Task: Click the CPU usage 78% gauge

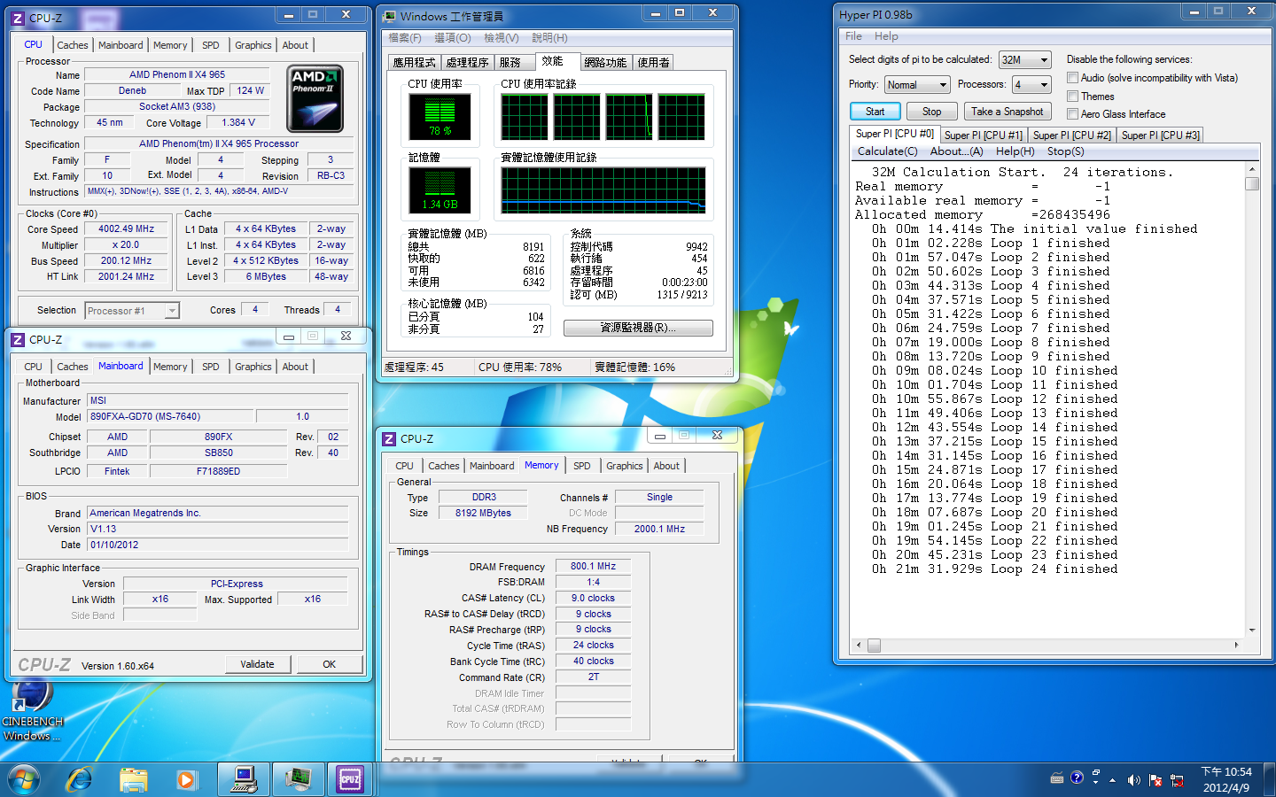Action: tap(440, 117)
